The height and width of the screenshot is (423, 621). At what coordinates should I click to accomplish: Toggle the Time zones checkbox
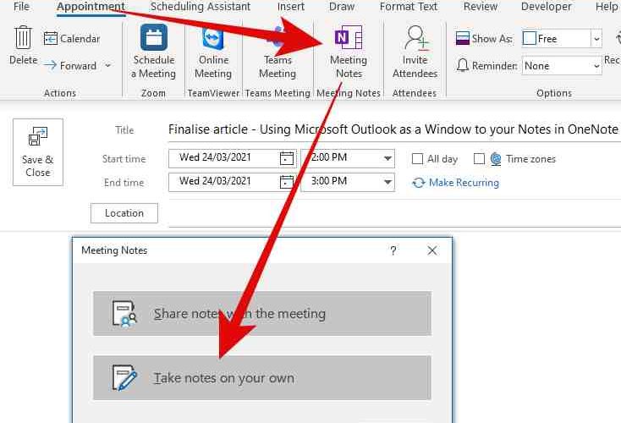tap(479, 159)
